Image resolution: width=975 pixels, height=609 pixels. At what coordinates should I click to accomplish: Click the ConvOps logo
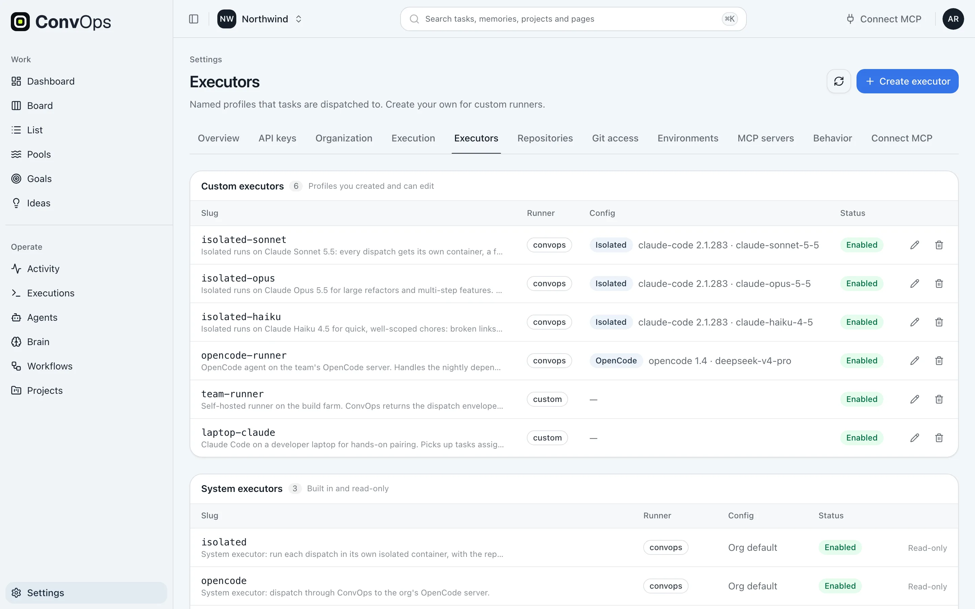click(x=61, y=22)
